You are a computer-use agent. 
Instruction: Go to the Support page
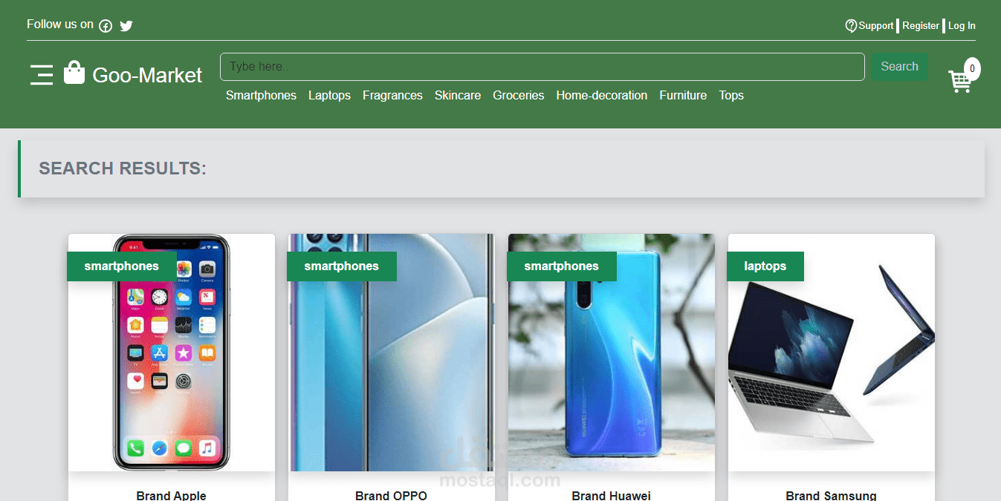(x=875, y=25)
